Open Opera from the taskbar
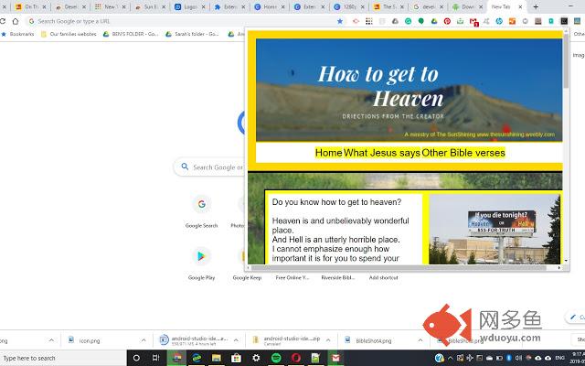The image size is (585, 366). pos(296,358)
